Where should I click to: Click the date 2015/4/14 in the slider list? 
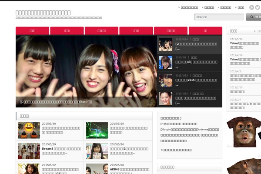[x=181, y=40]
